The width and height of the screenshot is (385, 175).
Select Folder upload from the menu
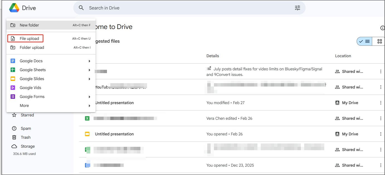[x=32, y=47]
